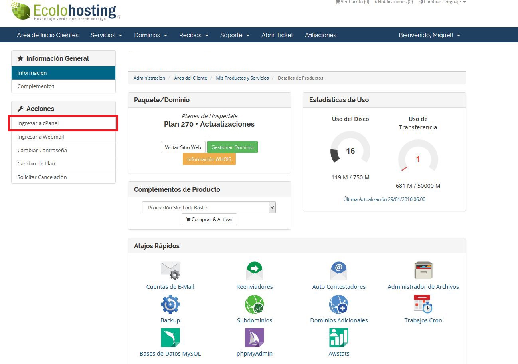Launch the phpMyAdmin sailboat icon
The width and height of the screenshot is (518, 364).
tap(254, 338)
